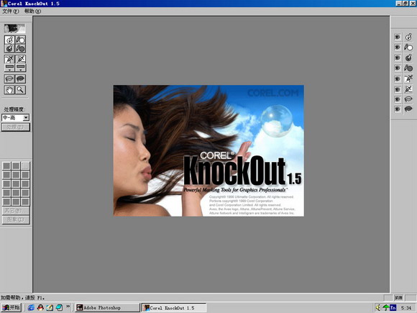Screen dimensions: 417x313
Task: Pick the light gray swatch in the color grid
Action: pos(25,166)
